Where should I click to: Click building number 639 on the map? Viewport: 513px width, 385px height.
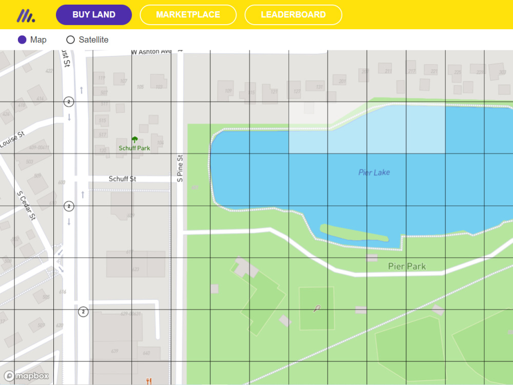114,351
